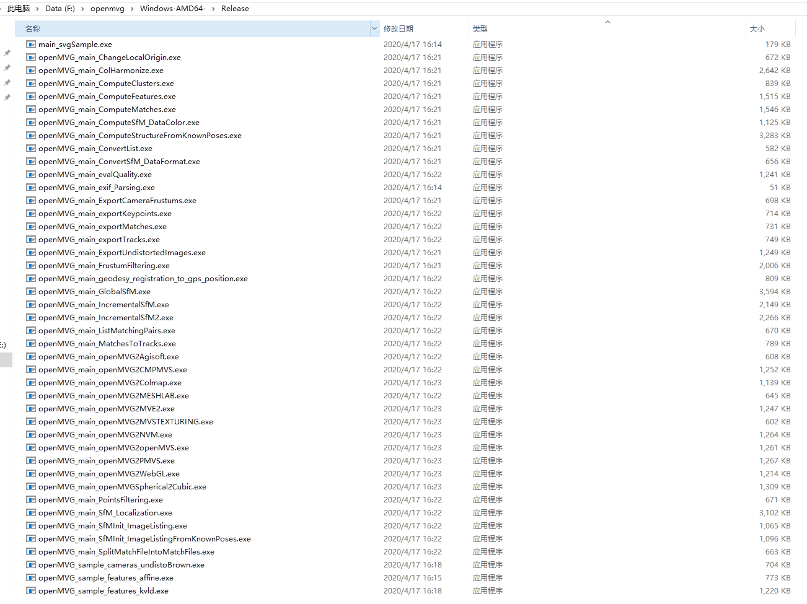This screenshot has height=604, width=807.
Task: Click the openMVG_main_exif_Parsing.exe file icon
Action: 30,187
